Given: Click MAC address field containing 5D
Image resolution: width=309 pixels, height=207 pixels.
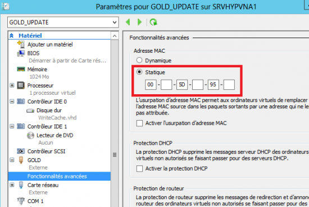Looking at the screenshot, I should click(x=182, y=85).
